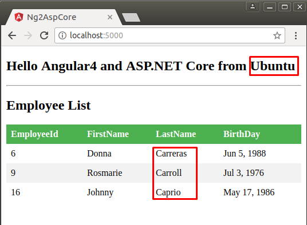Image resolution: width=307 pixels, height=225 pixels.
Task: Open the Chrome three-dot menu
Action: pyautogui.click(x=296, y=35)
